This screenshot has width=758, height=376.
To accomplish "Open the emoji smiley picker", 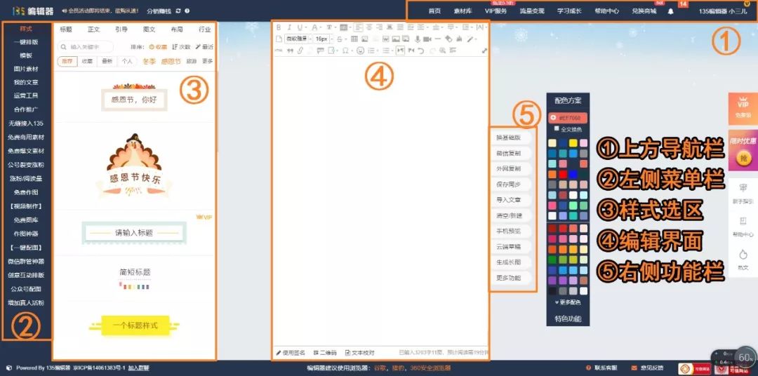I will [360, 51].
